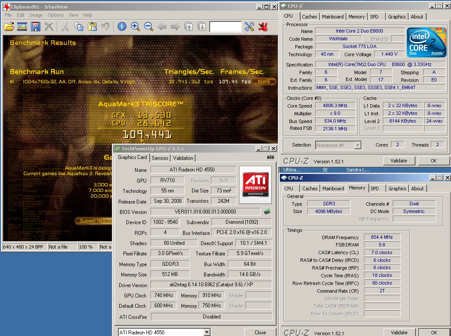The width and height of the screenshot is (451, 336).
Task: Switch to Memory tab in top CPU-Z
Action: (357, 17)
